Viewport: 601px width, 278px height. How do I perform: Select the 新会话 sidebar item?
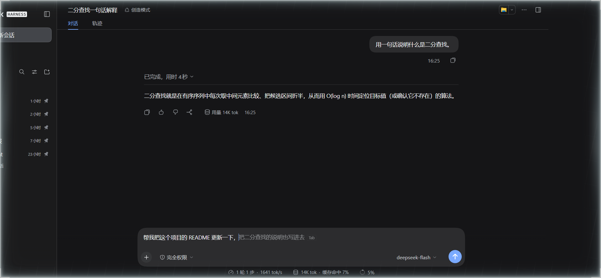26,35
